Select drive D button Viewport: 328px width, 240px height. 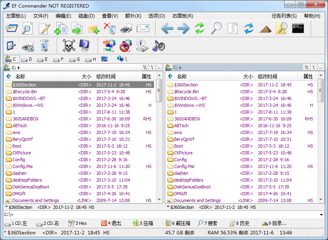[x=26, y=60]
